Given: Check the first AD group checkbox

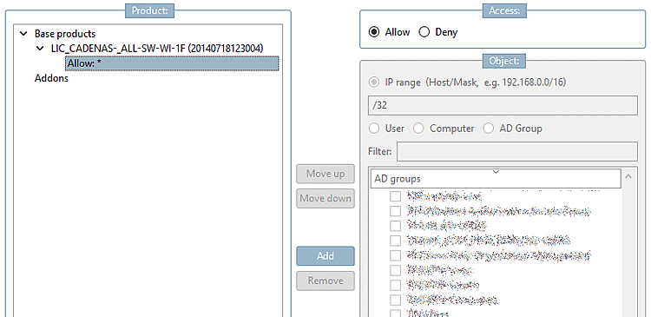Looking at the screenshot, I should pos(395,196).
